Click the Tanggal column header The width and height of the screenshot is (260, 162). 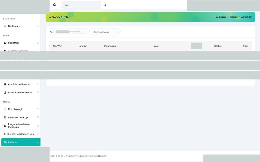(x=83, y=46)
